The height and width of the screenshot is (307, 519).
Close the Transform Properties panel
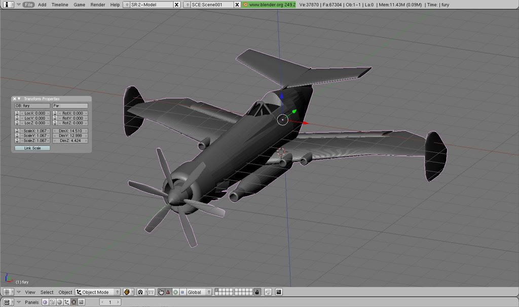pos(15,99)
